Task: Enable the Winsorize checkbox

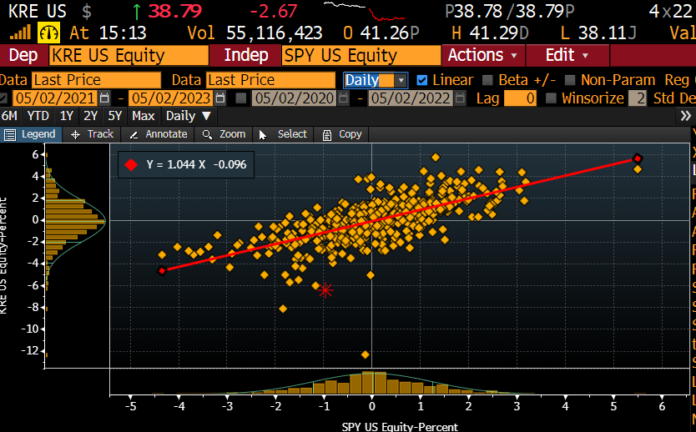Action: click(552, 98)
